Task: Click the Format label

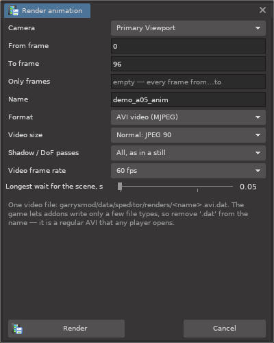Action: 21,117
